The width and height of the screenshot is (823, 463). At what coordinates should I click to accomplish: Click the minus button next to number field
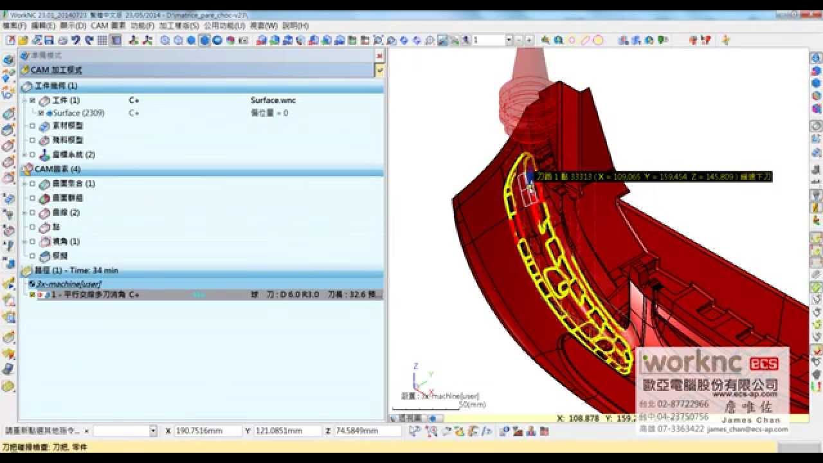coord(520,40)
